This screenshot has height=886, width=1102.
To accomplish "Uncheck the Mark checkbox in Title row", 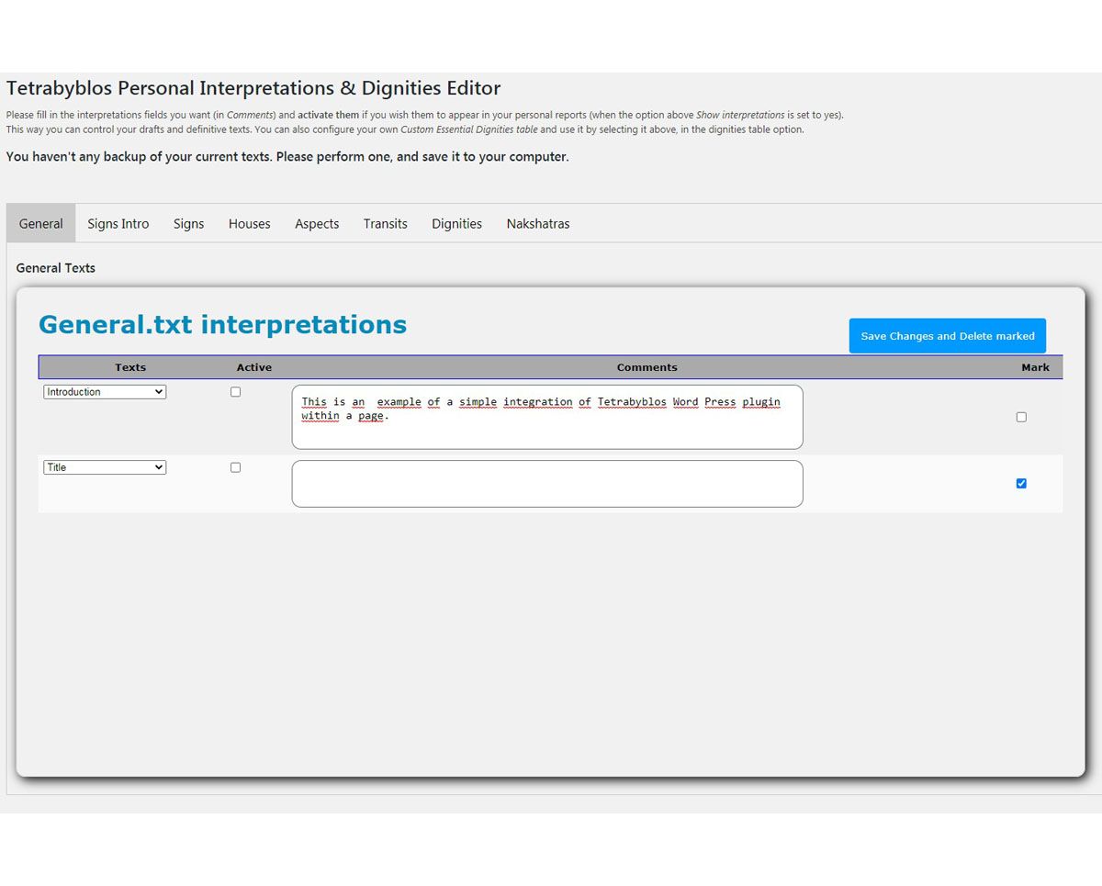I will pos(1021,484).
